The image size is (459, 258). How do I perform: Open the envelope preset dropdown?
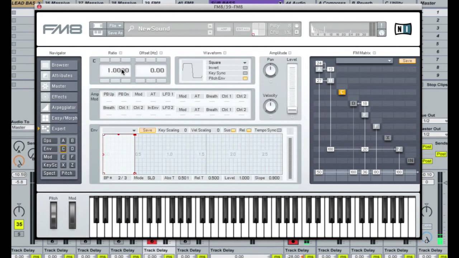pos(119,130)
